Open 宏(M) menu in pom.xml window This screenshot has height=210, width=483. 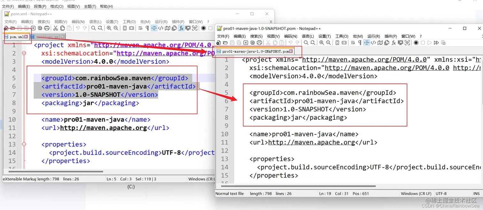(145, 22)
